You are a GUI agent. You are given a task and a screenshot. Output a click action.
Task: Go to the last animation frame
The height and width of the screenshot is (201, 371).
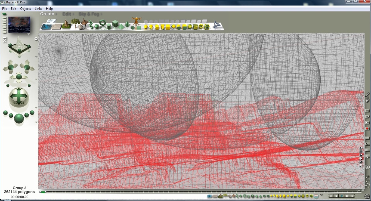tap(353, 196)
